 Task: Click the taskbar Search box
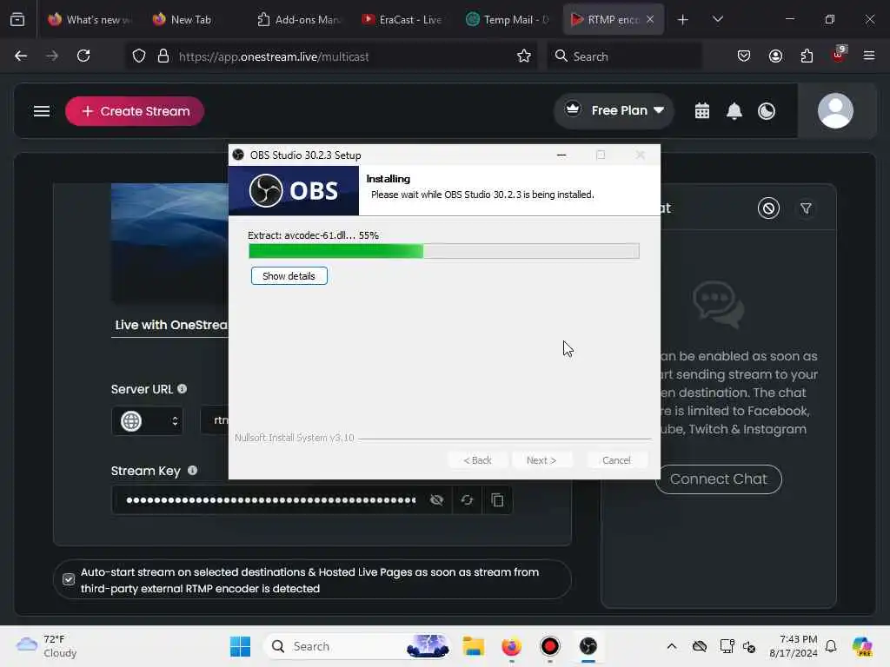tap(357, 646)
